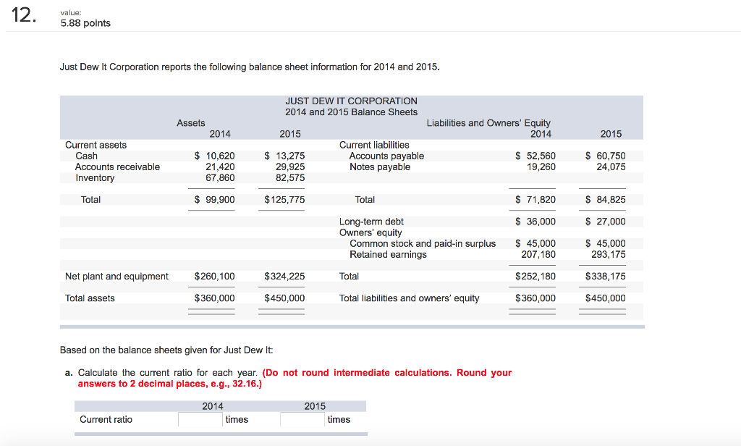Click the Accounts receivable label
The image size is (741, 446).
click(x=117, y=167)
